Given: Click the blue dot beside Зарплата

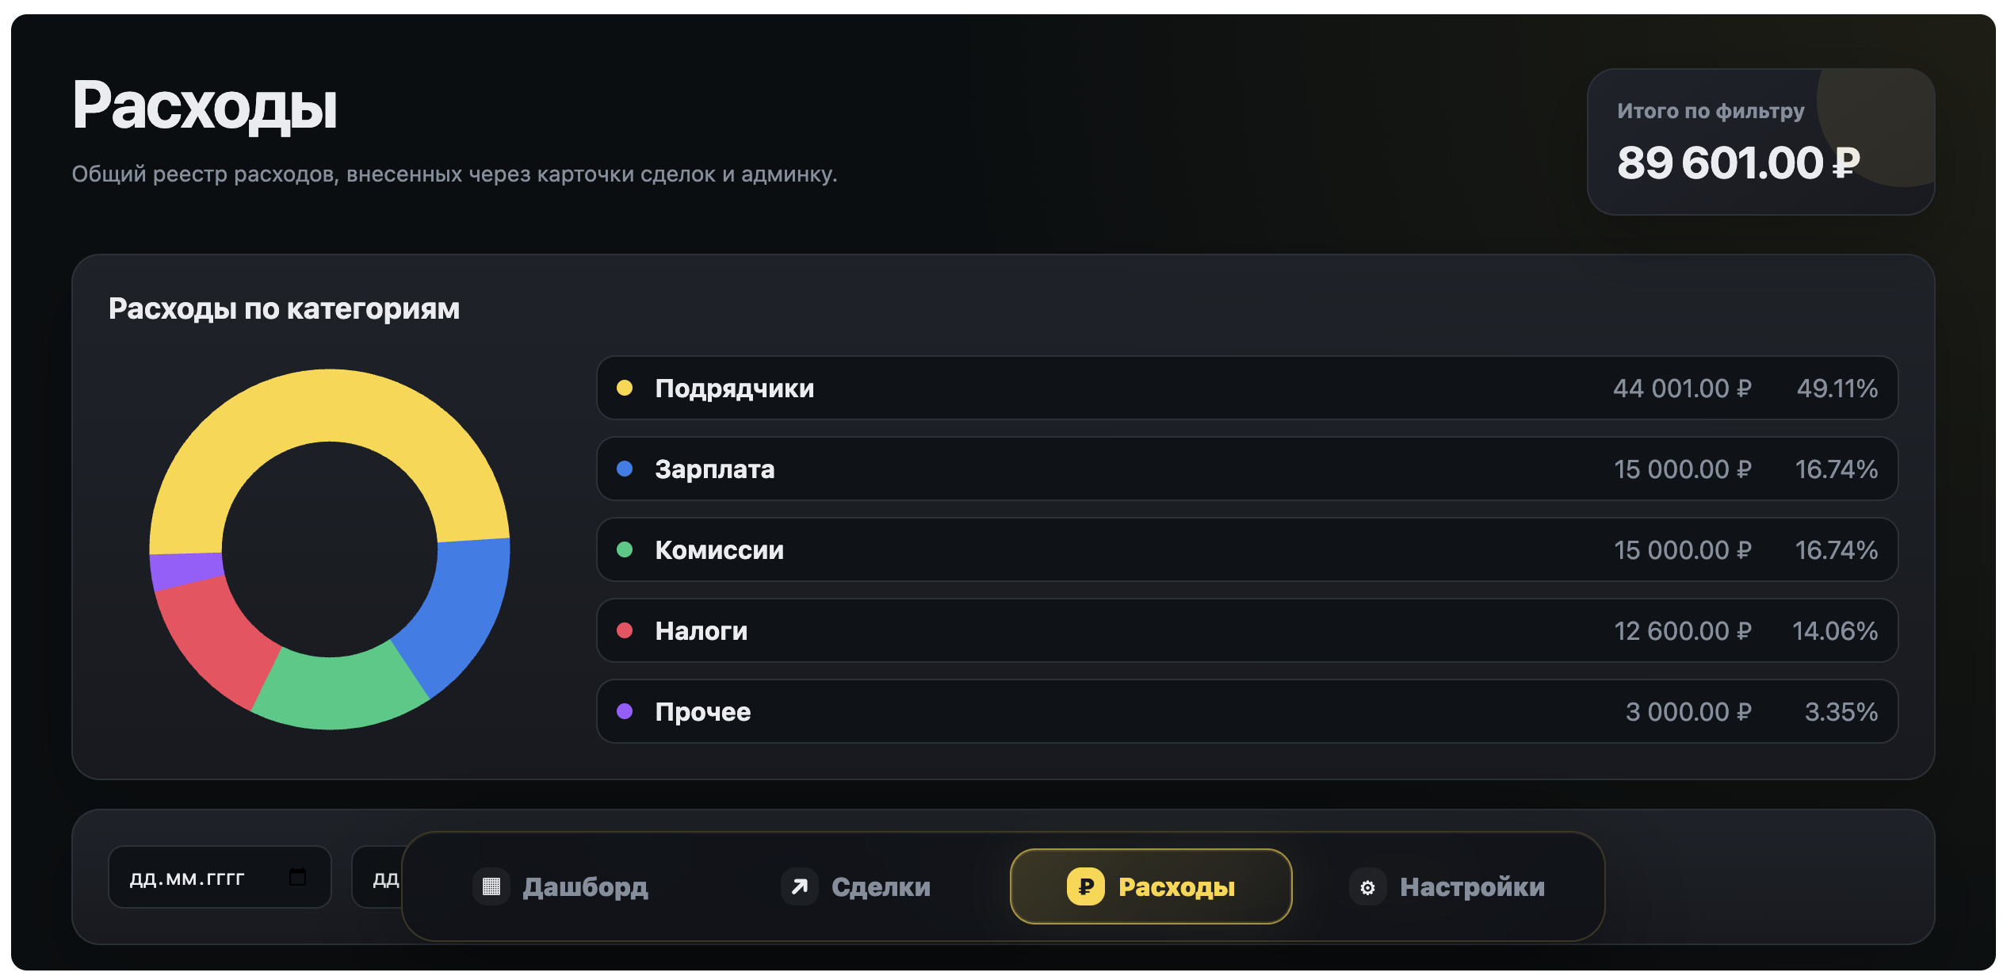Looking at the screenshot, I should (625, 469).
